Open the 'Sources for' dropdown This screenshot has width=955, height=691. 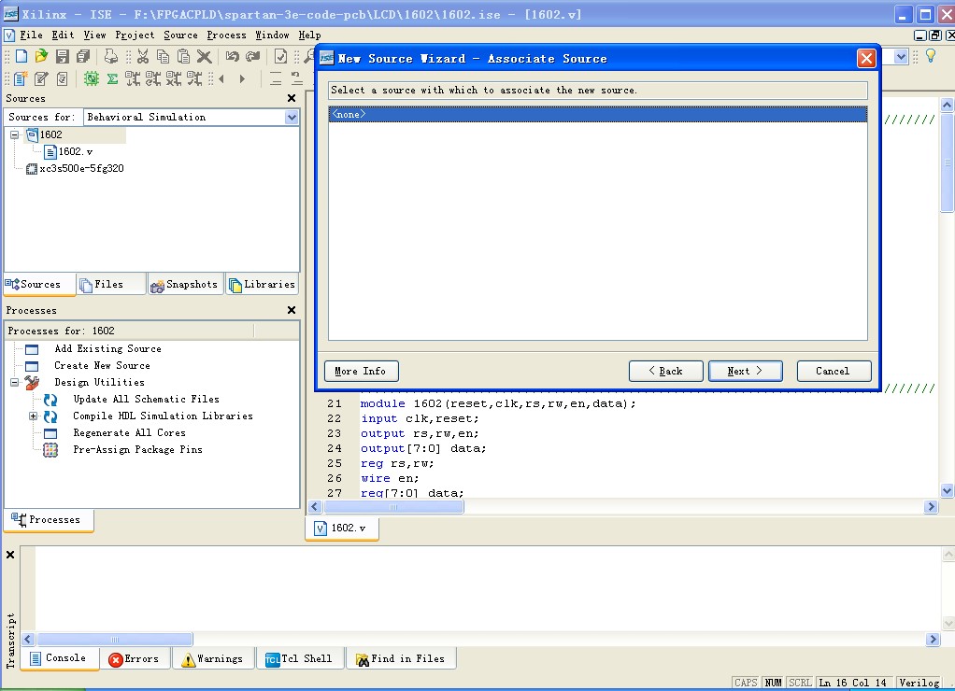pos(292,118)
